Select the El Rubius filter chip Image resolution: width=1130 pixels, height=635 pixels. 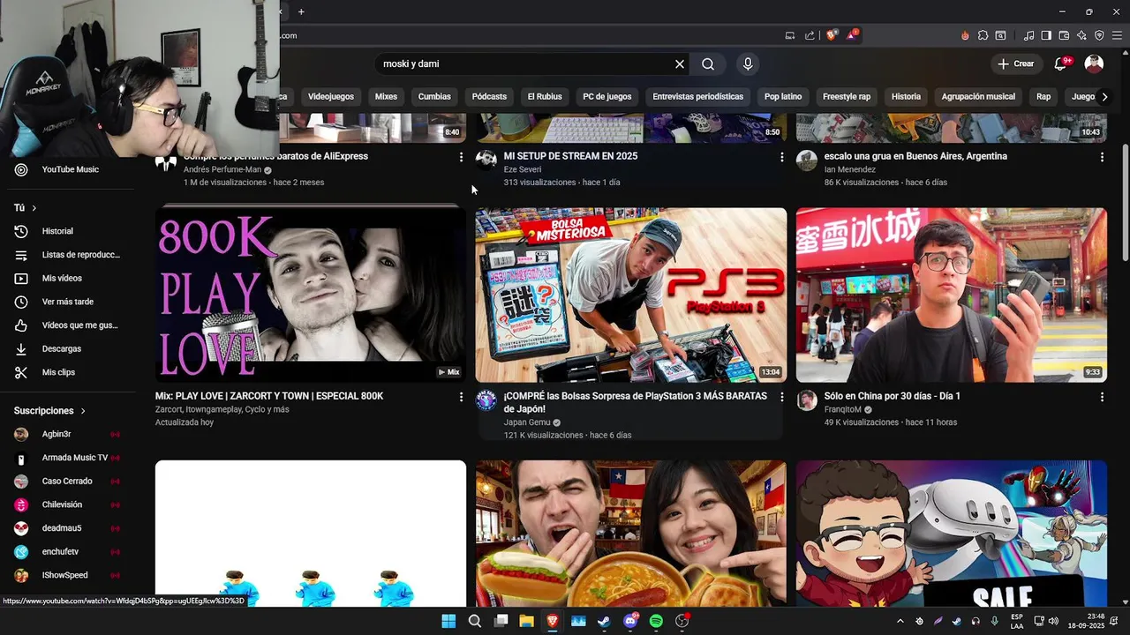tap(545, 96)
